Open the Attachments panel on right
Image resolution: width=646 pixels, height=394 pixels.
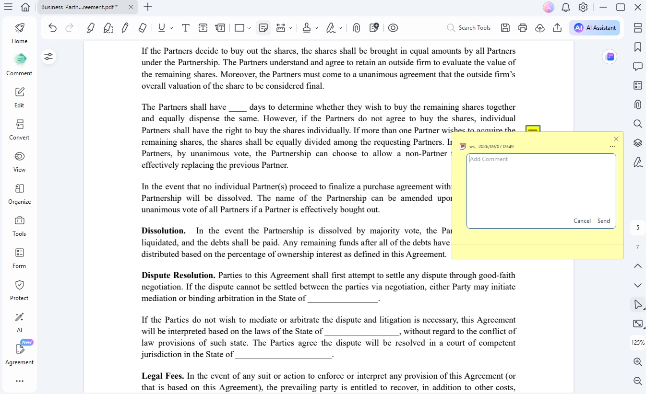click(x=638, y=104)
